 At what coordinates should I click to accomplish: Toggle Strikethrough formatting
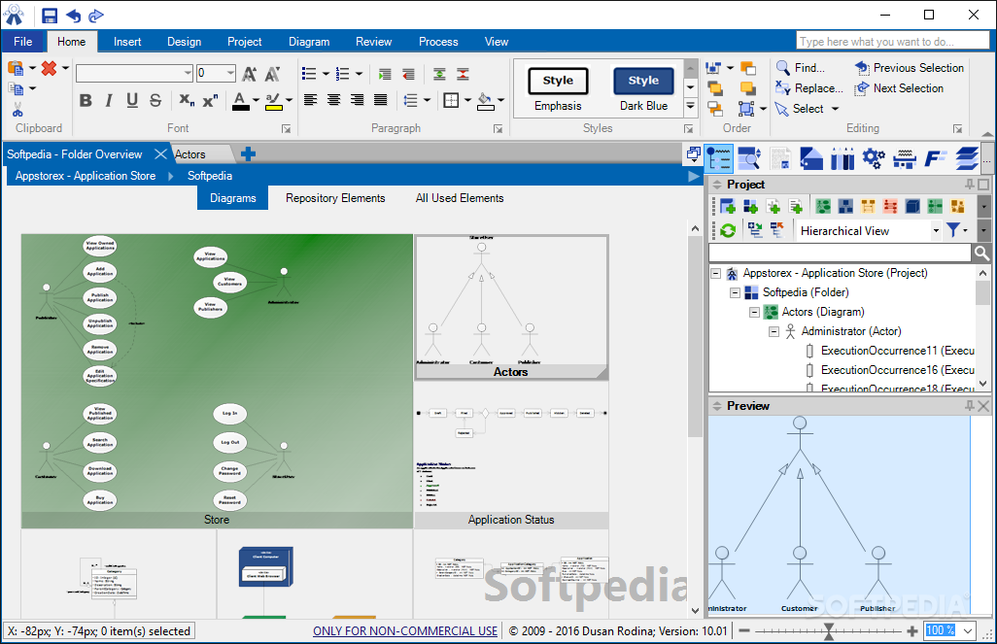(x=155, y=100)
